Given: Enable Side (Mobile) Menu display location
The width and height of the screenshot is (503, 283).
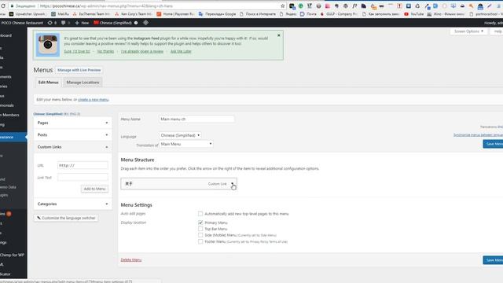Looking at the screenshot, I should (200, 235).
